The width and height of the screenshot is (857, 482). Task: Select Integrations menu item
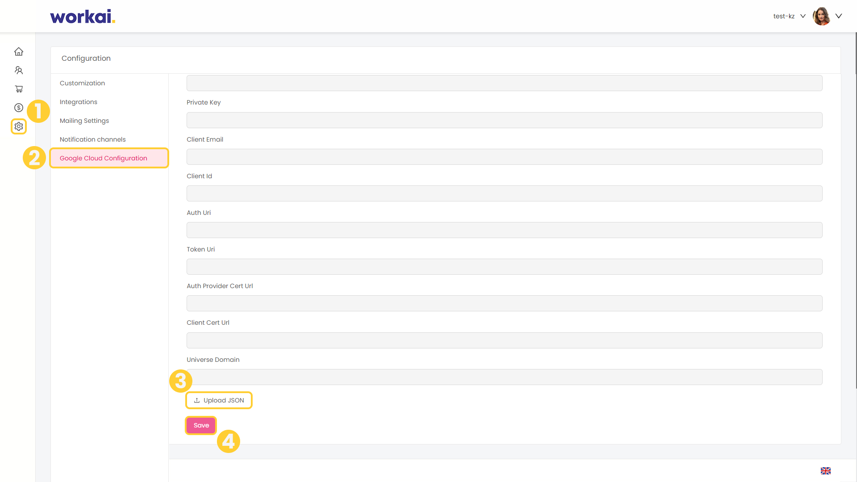point(79,102)
